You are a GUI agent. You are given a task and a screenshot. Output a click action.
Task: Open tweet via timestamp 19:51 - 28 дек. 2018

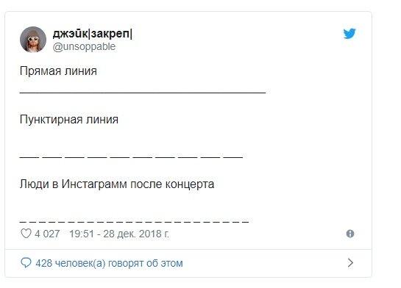click(x=119, y=234)
